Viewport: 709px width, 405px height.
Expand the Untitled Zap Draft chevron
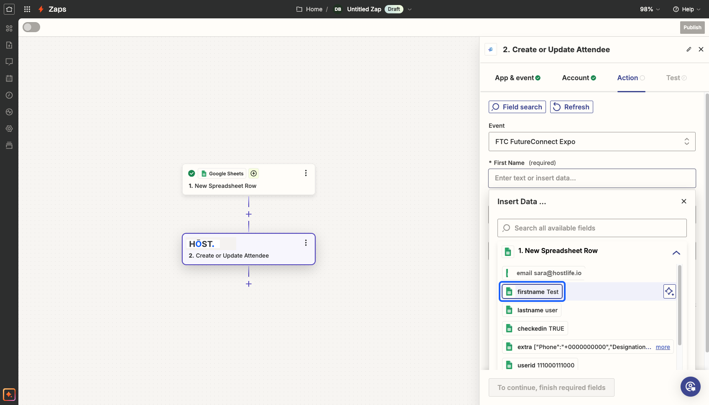click(410, 9)
